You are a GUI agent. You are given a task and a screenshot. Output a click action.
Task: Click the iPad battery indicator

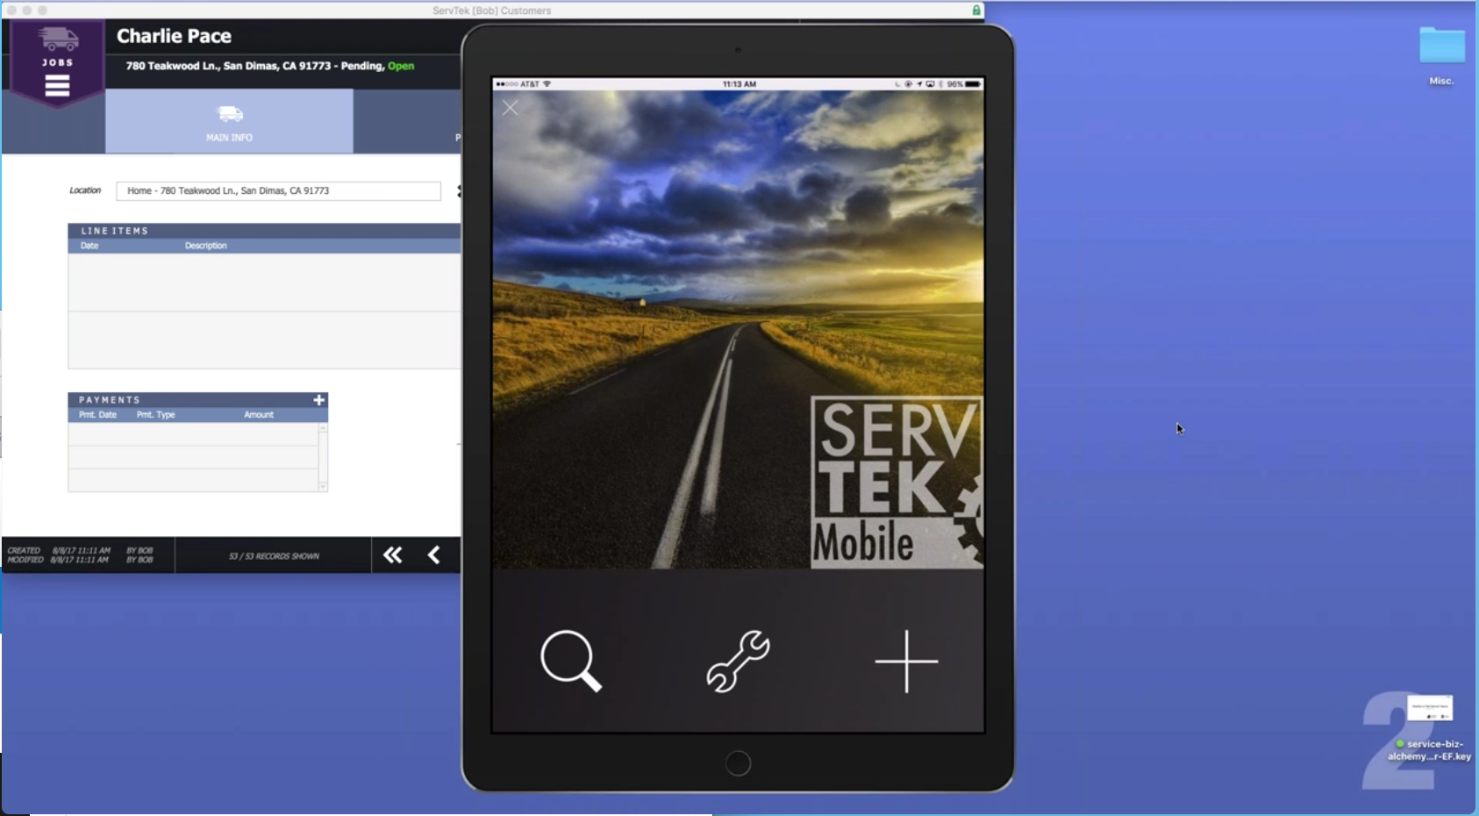coord(972,84)
